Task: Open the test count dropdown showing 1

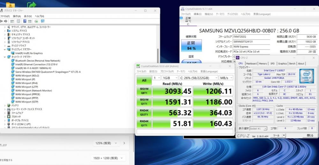Action: [x=156, y=78]
